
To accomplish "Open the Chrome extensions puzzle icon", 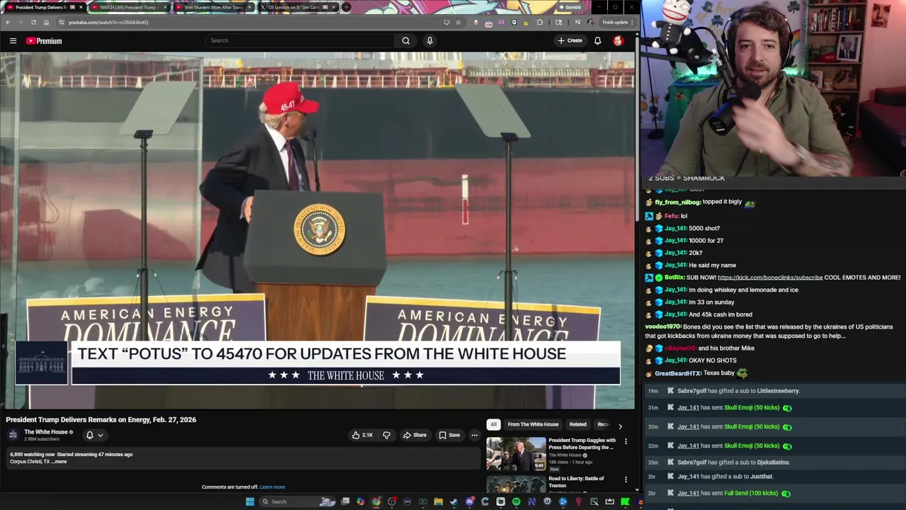I will pos(540,22).
